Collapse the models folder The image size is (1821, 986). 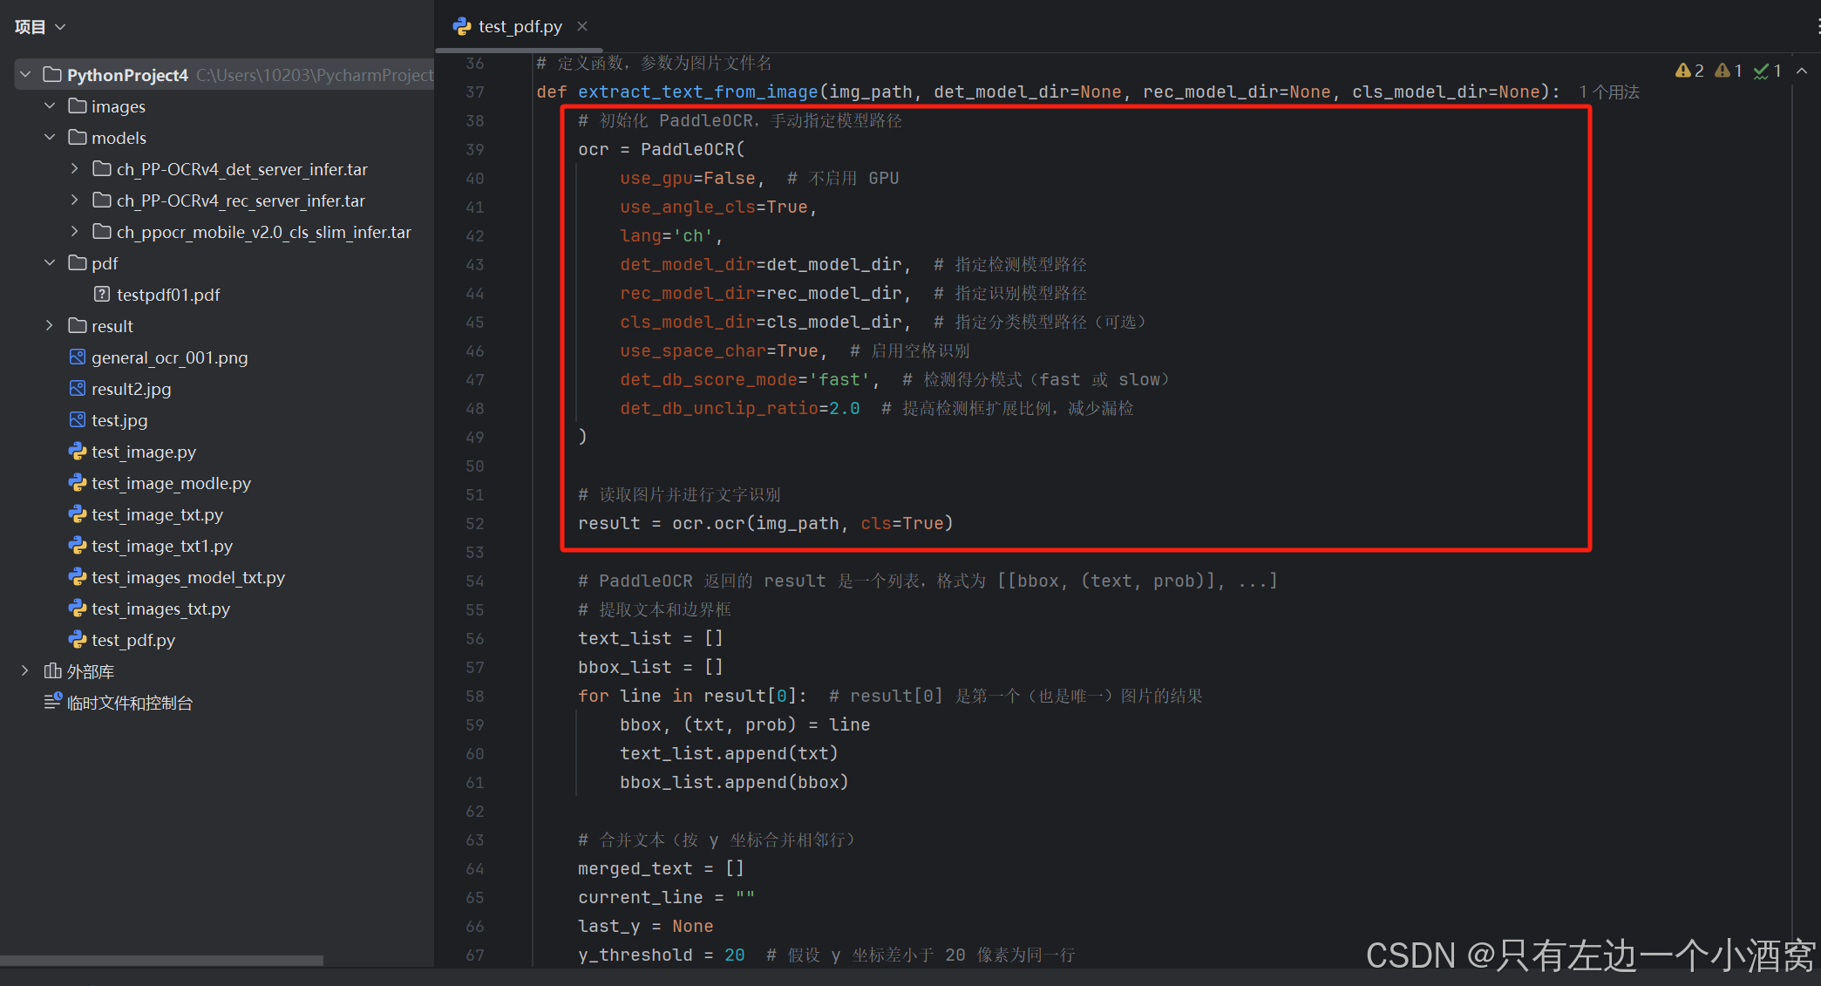[x=50, y=138]
